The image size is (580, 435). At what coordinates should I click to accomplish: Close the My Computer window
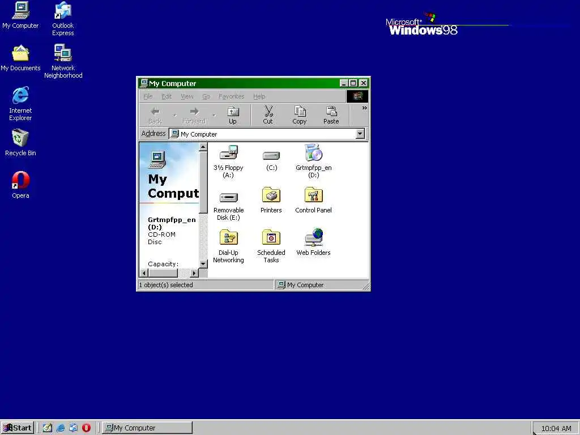coord(364,83)
